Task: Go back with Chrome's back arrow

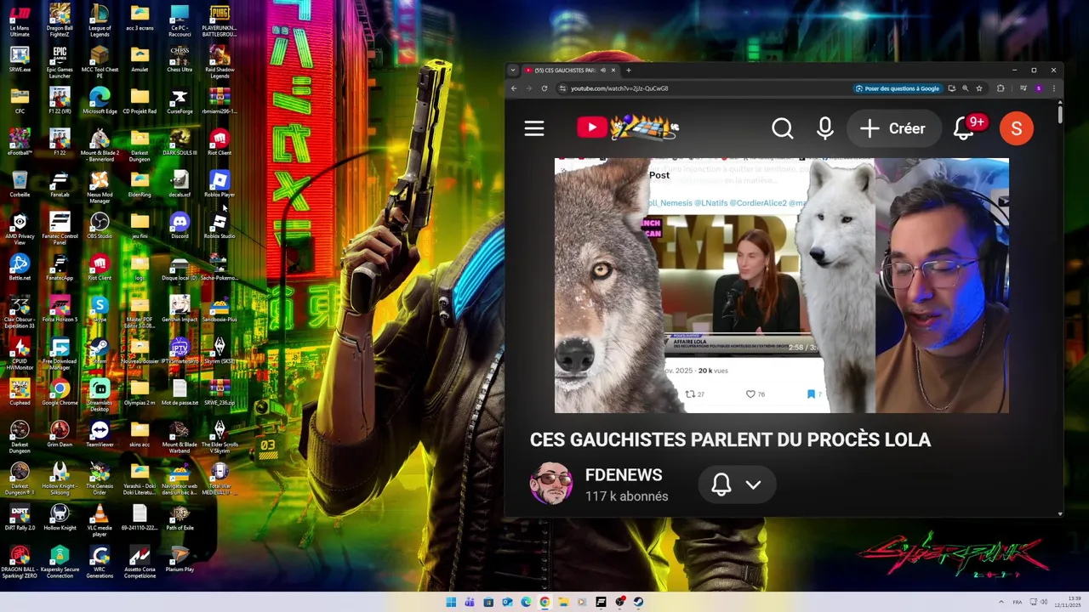Action: 514,88
